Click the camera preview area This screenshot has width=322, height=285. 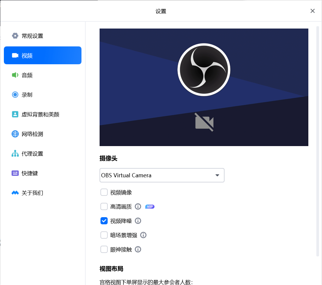tap(204, 87)
